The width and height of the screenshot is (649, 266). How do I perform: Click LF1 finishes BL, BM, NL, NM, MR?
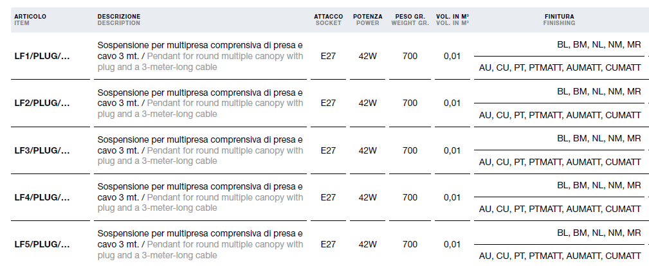tap(599, 45)
